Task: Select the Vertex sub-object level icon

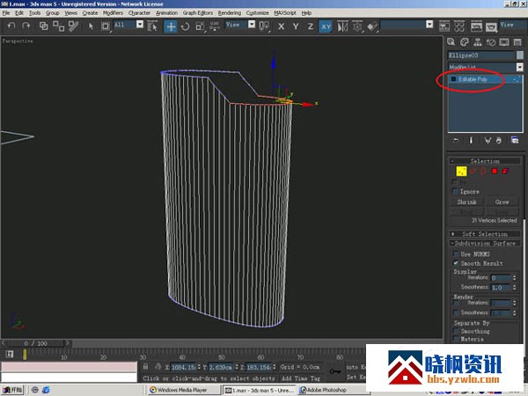Action: pyautogui.click(x=461, y=171)
